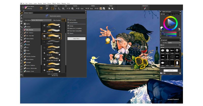Select the Palette Knives brush category
This screenshot has width=203, height=106.
click(x=32, y=39)
